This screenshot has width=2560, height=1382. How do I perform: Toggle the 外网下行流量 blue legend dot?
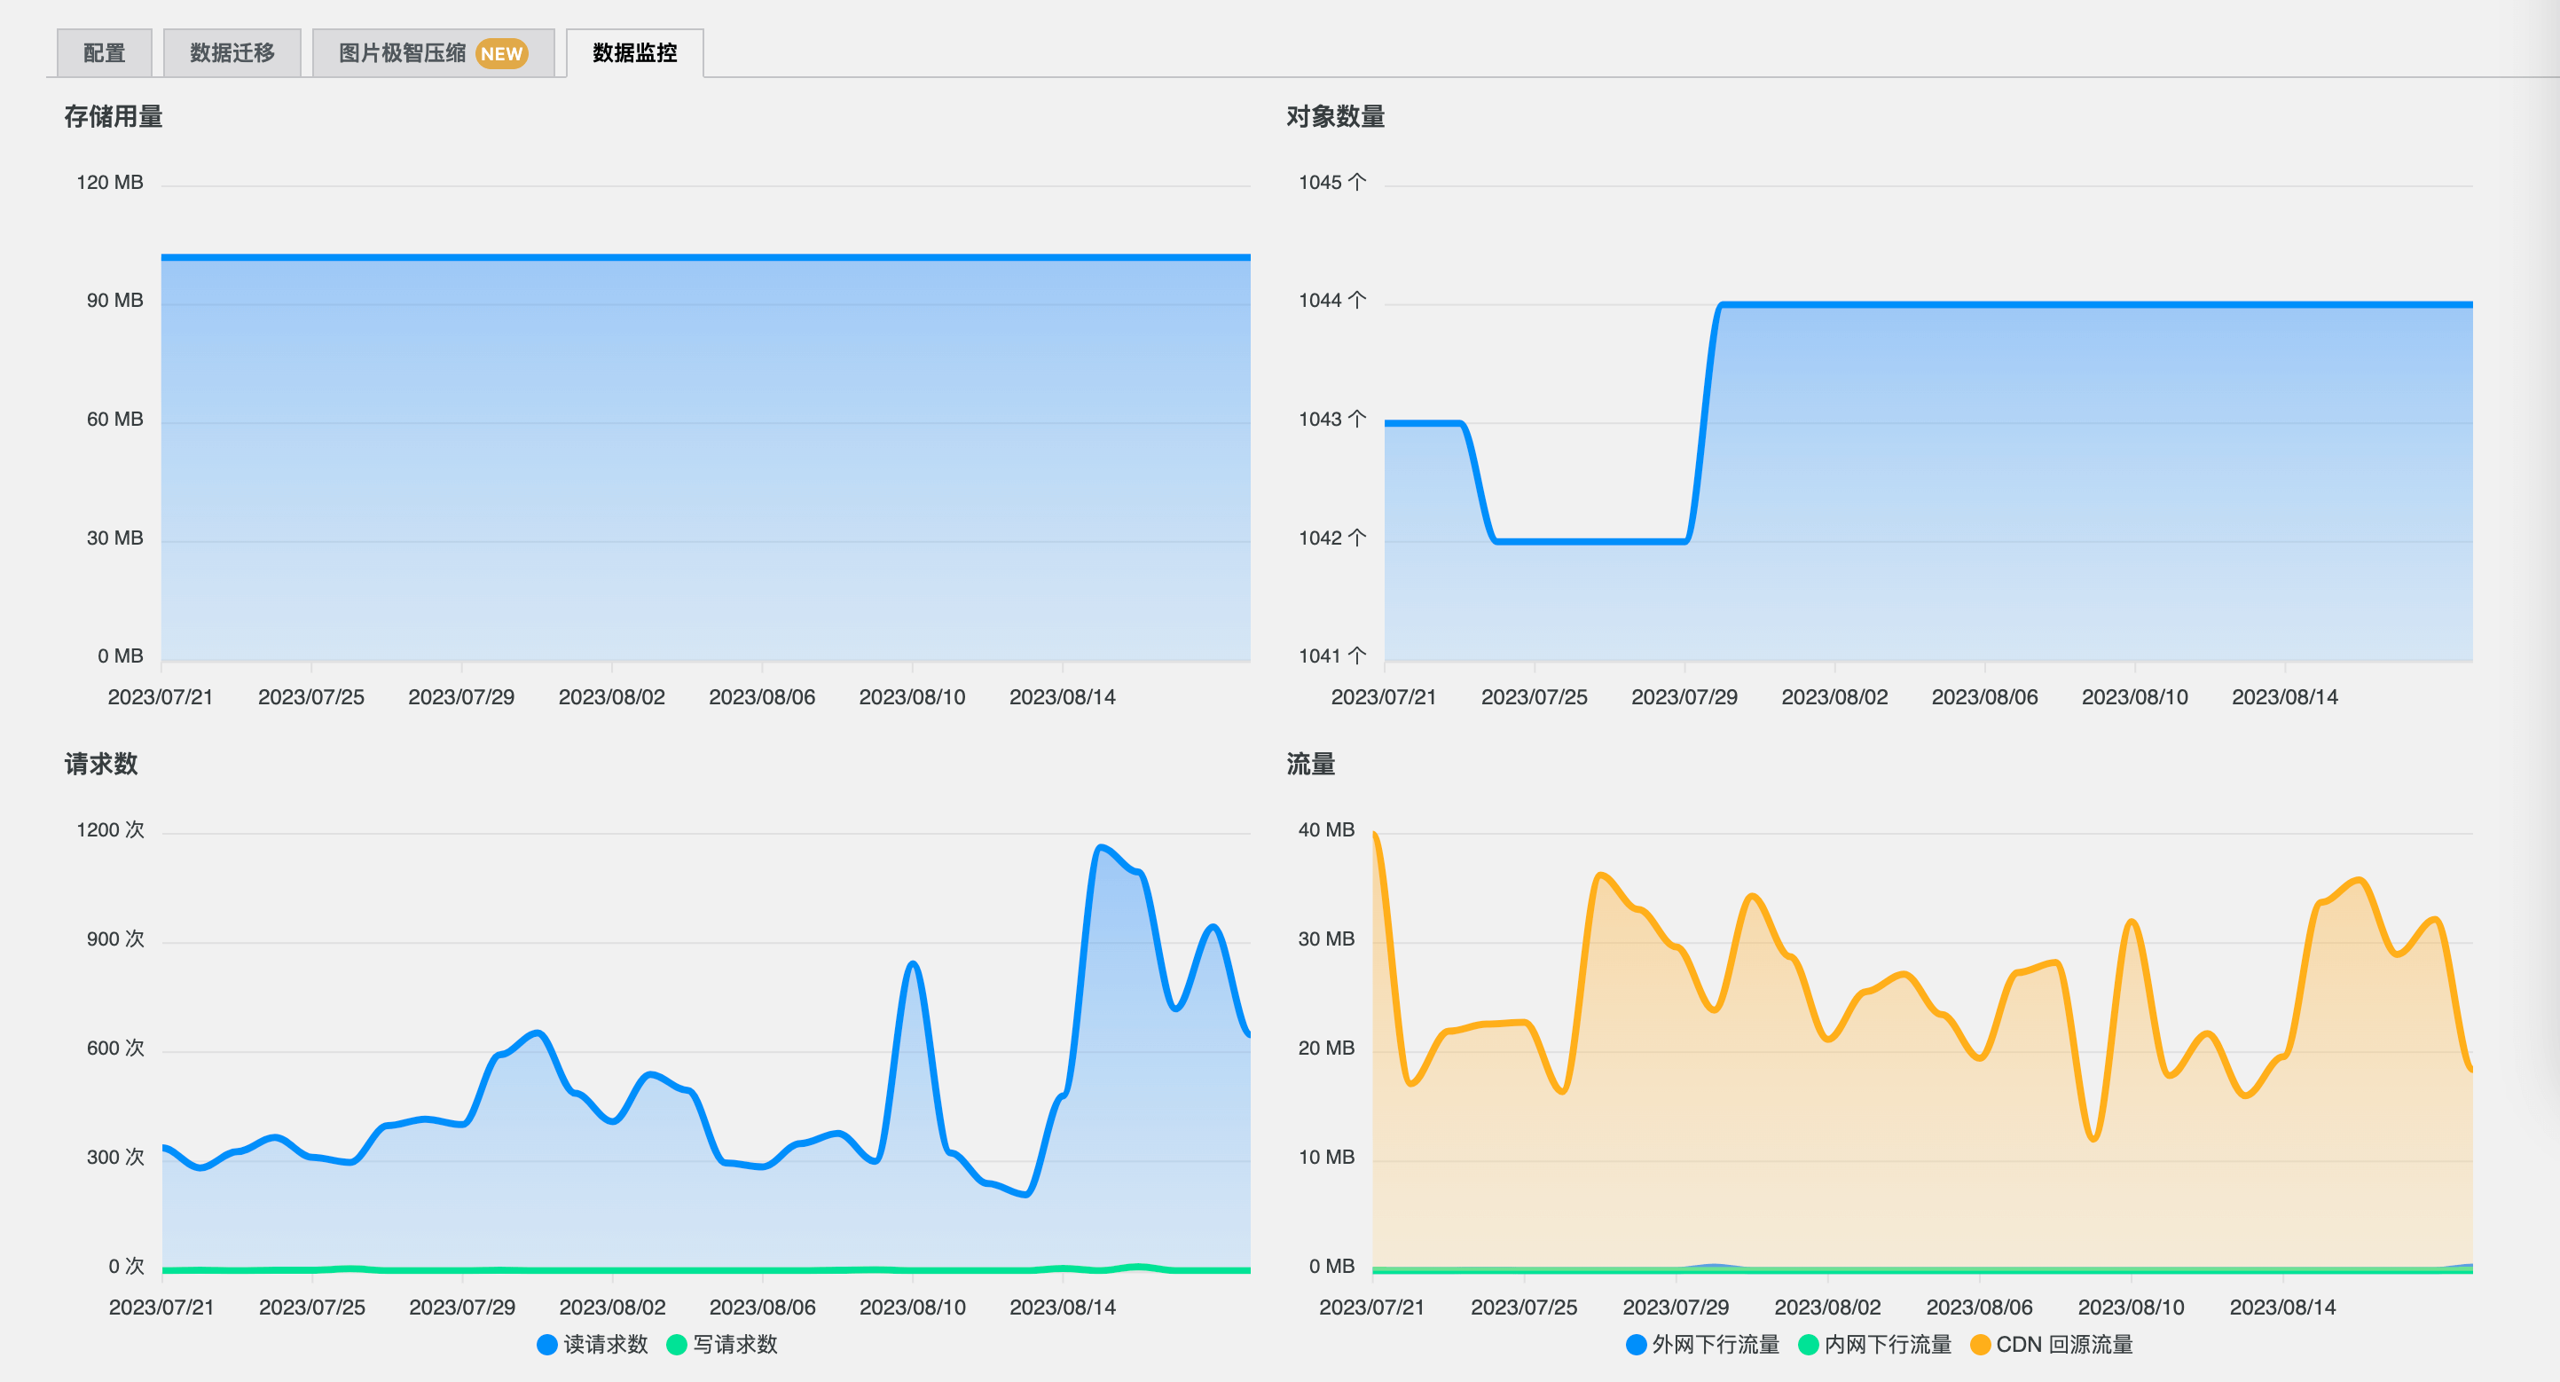coord(1636,1344)
